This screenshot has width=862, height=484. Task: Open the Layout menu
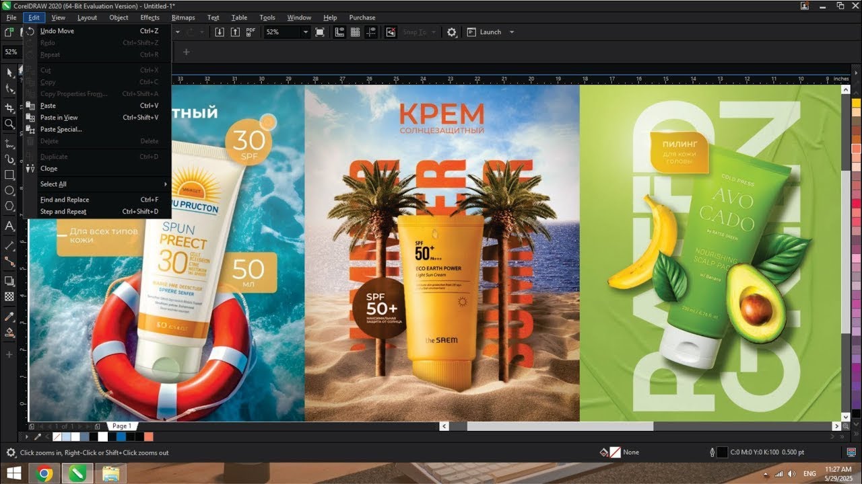87,17
